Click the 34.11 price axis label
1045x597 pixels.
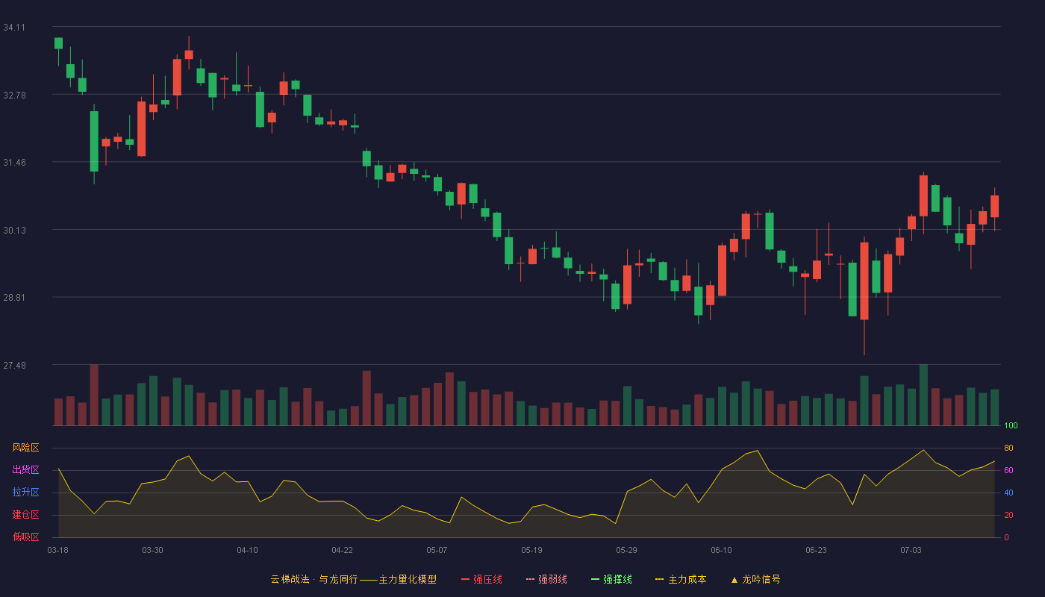click(14, 28)
